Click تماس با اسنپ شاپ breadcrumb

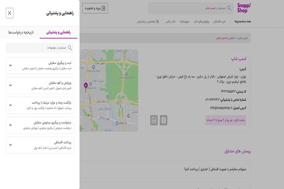[225, 38]
